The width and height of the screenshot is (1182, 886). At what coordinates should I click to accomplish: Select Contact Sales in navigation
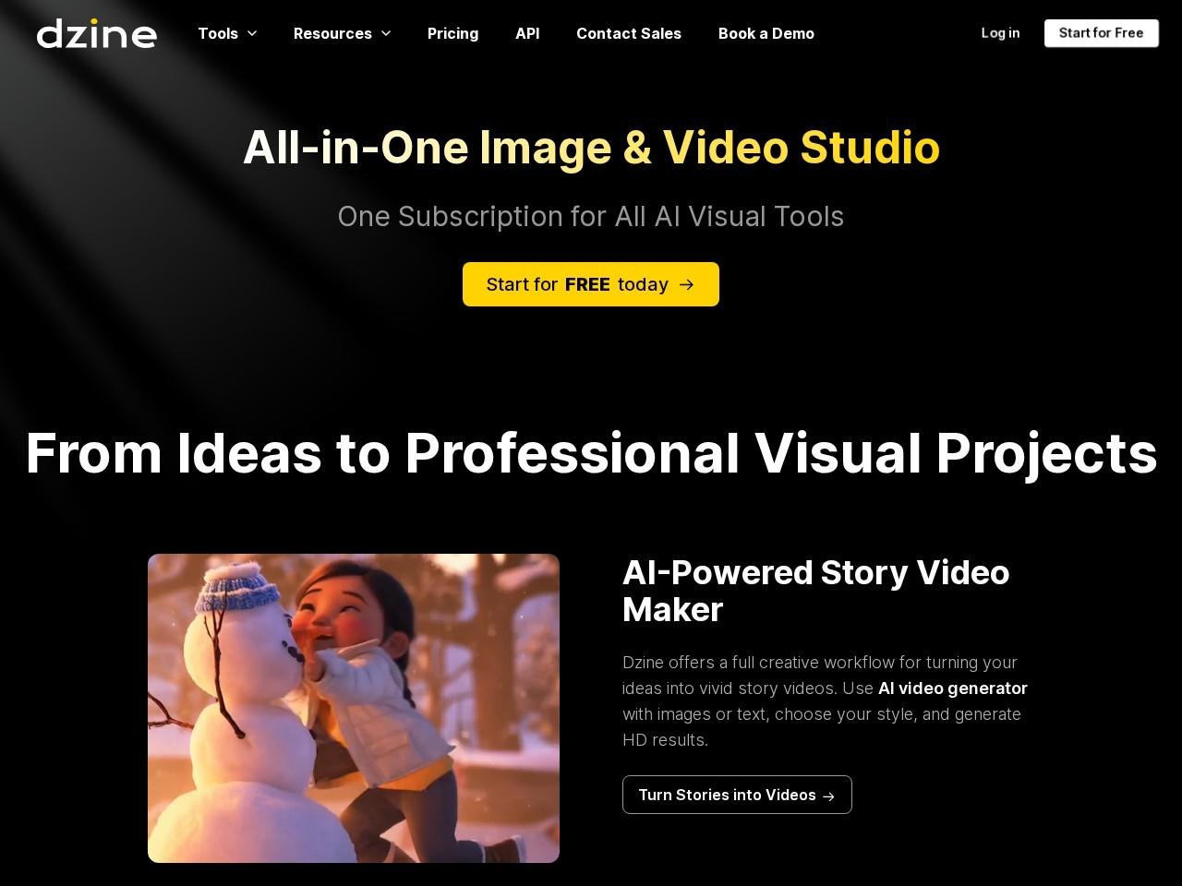click(x=628, y=33)
